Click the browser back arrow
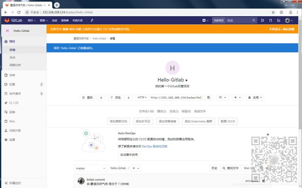302x188 pixels. pyautogui.click(x=6, y=12)
